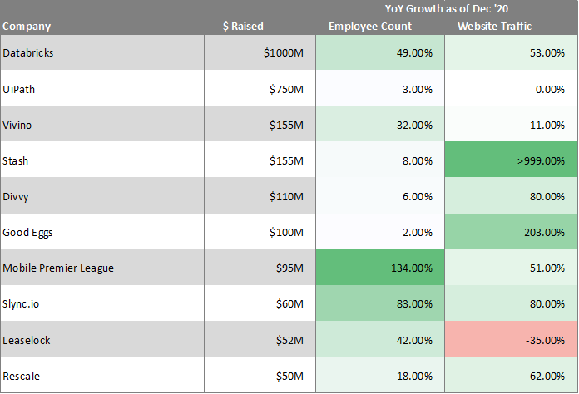Select the 42.00% employee count cell
Image resolution: width=579 pixels, height=394 pixels.
380,339
